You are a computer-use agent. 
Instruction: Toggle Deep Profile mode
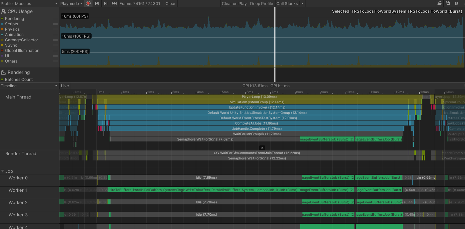261,3
